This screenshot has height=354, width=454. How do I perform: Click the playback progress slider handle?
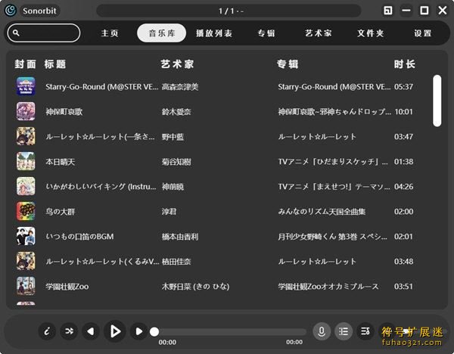click(154, 331)
